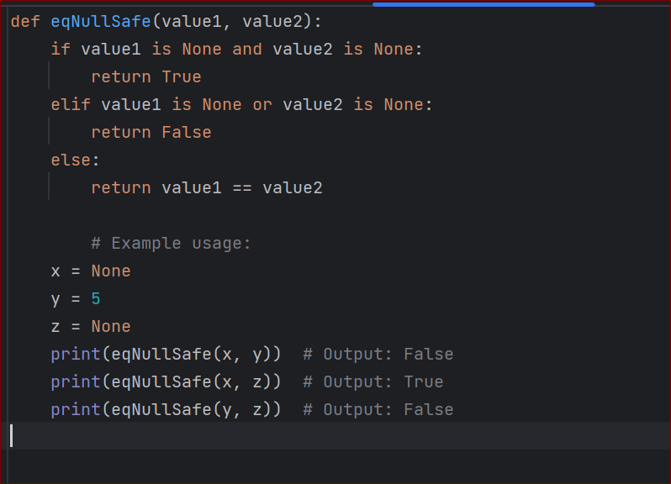Click 'elif value1 is None or' condition line
Image resolution: width=671 pixels, height=484 pixels.
tap(242, 105)
